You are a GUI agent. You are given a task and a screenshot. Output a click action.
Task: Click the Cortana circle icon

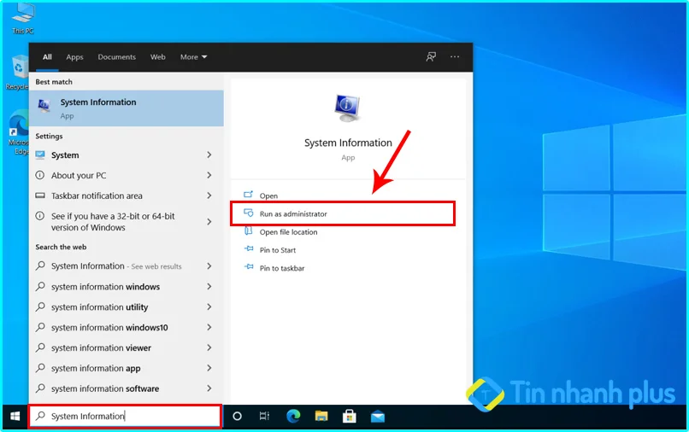pyautogui.click(x=238, y=417)
